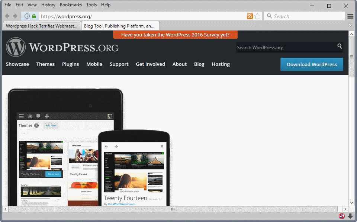Open downloads arrow in status bar
Screen dimensions: 357x222
[x=350, y=216]
